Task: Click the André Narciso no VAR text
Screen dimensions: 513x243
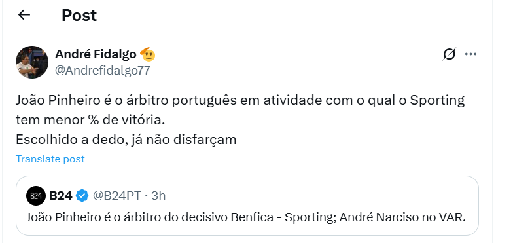Action: point(402,217)
